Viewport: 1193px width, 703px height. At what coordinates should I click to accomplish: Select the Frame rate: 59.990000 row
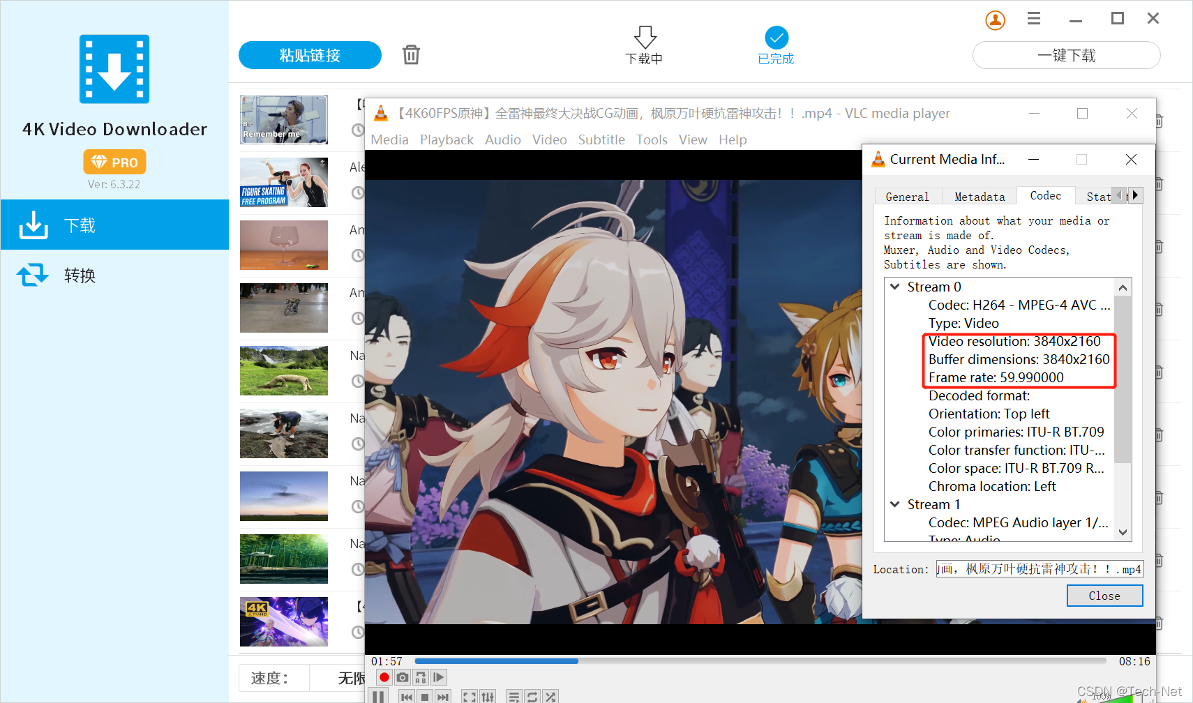pos(996,377)
